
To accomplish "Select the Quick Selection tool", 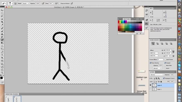I will tap(2, 19).
